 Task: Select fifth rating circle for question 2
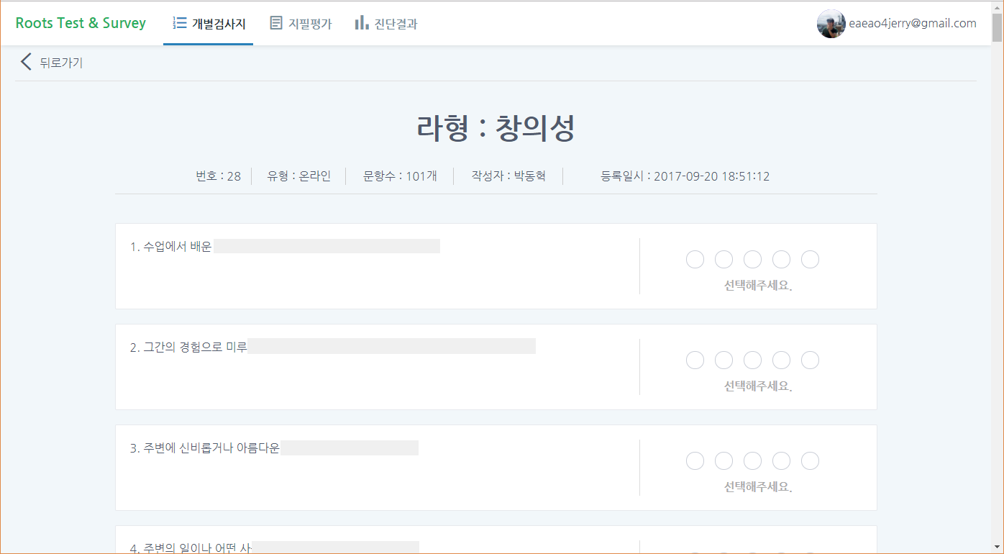[x=810, y=360]
